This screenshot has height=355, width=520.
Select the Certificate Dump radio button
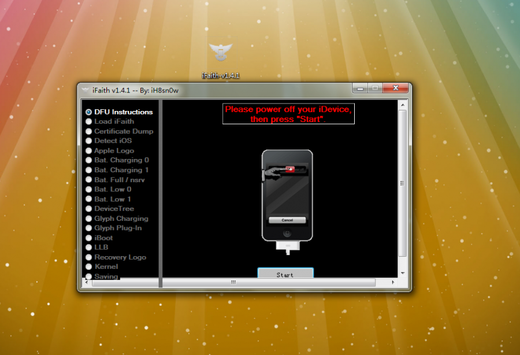88,131
